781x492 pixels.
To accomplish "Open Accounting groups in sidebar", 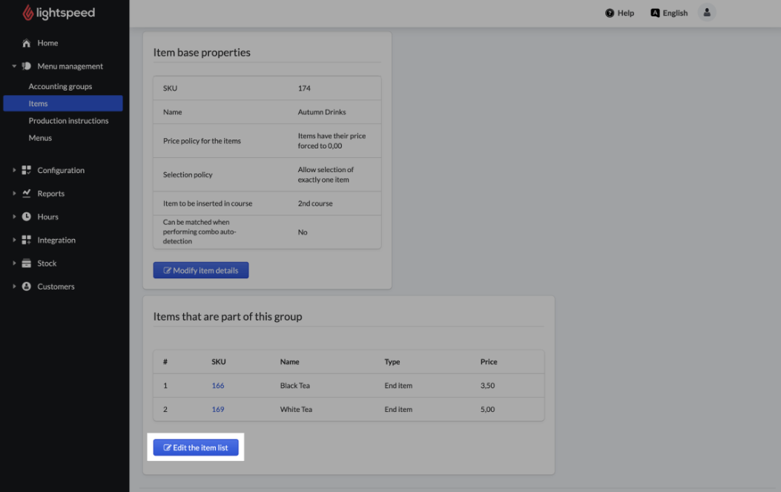I will (60, 87).
